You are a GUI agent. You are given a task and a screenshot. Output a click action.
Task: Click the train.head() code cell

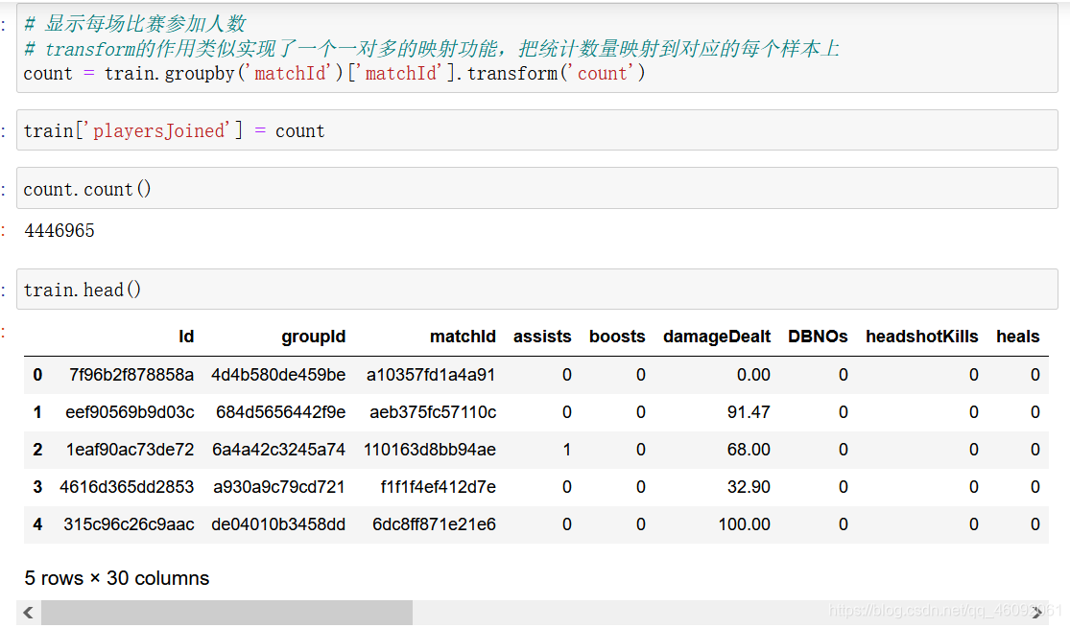click(537, 290)
